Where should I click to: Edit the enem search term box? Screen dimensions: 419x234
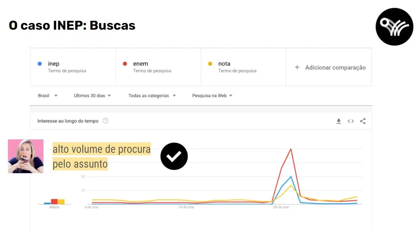click(x=158, y=67)
